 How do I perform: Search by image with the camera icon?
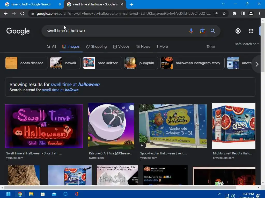click(202, 31)
